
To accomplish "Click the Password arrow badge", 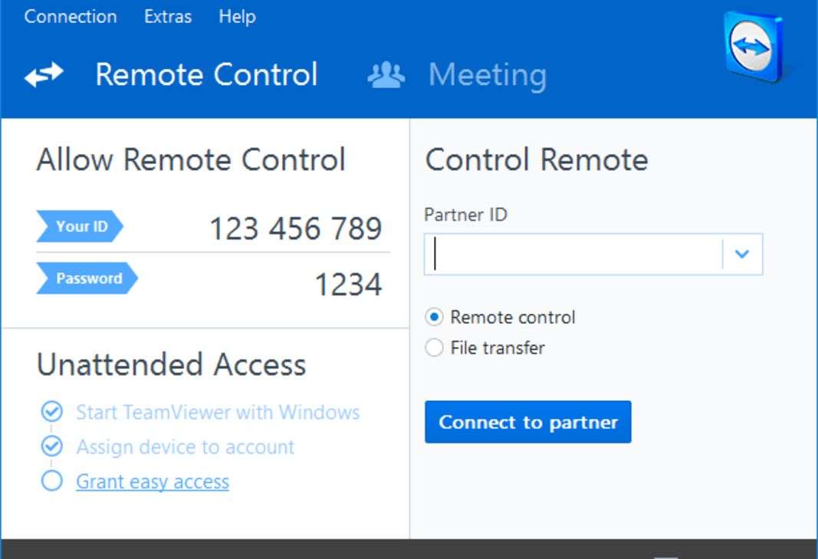I will pyautogui.click(x=87, y=279).
